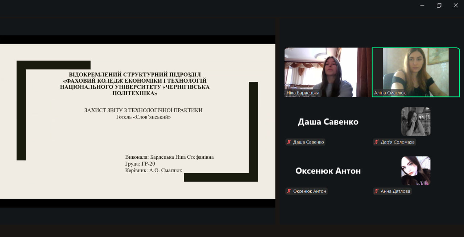The image size is (464, 237).
Task: Click the Керівник: А.О. Смаглюк line
Action: coord(153,170)
